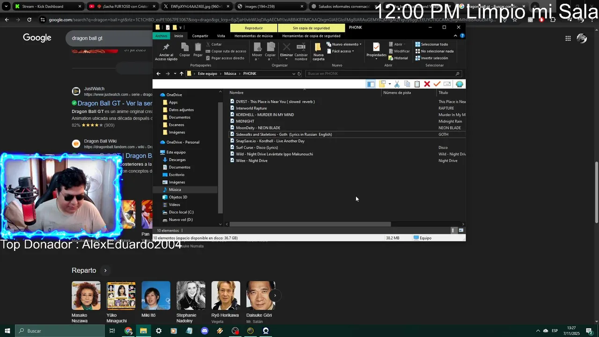Expand the Reparto cast section arrow
Image resolution: width=599 pixels, height=337 pixels.
tap(105, 271)
